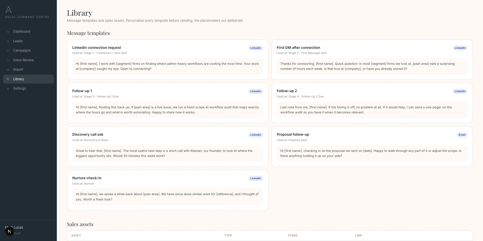Viewport: 483px width, 241px height.
Task: Click the Settings sidebar icon
Action: (8, 89)
